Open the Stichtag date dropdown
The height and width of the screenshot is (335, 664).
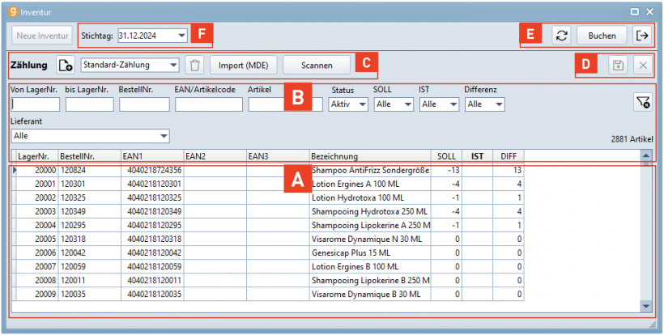point(182,36)
